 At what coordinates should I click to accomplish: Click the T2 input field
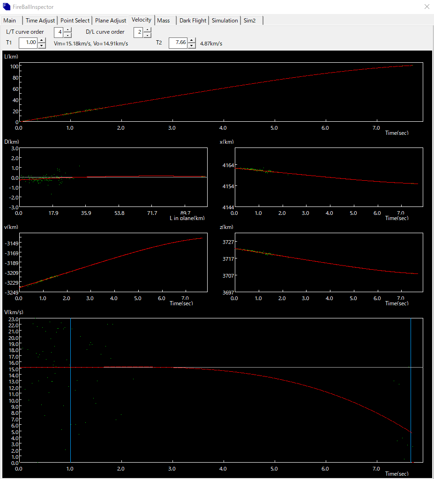click(x=178, y=43)
